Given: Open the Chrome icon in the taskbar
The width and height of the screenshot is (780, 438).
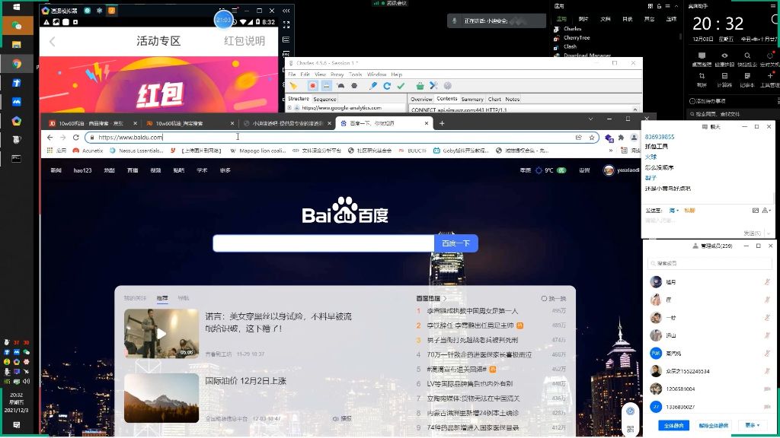Looking at the screenshot, I should (17, 64).
